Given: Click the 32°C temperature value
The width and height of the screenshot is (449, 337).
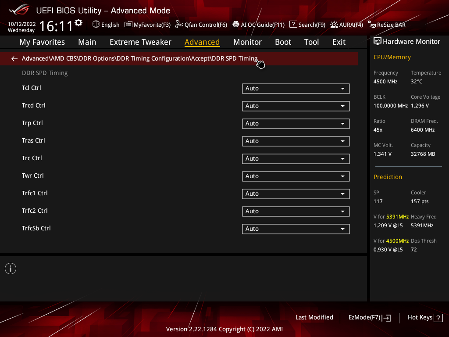Looking at the screenshot, I should [x=417, y=82].
